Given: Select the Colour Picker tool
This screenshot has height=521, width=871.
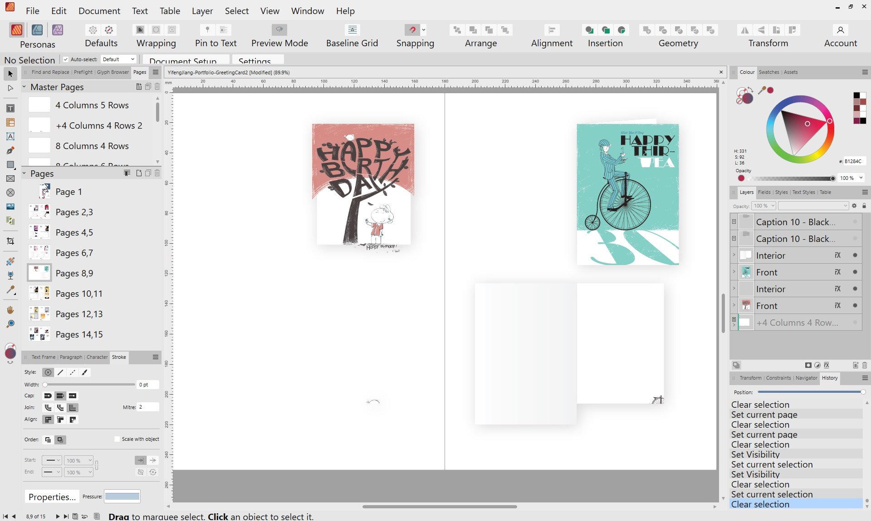Looking at the screenshot, I should click(x=10, y=289).
